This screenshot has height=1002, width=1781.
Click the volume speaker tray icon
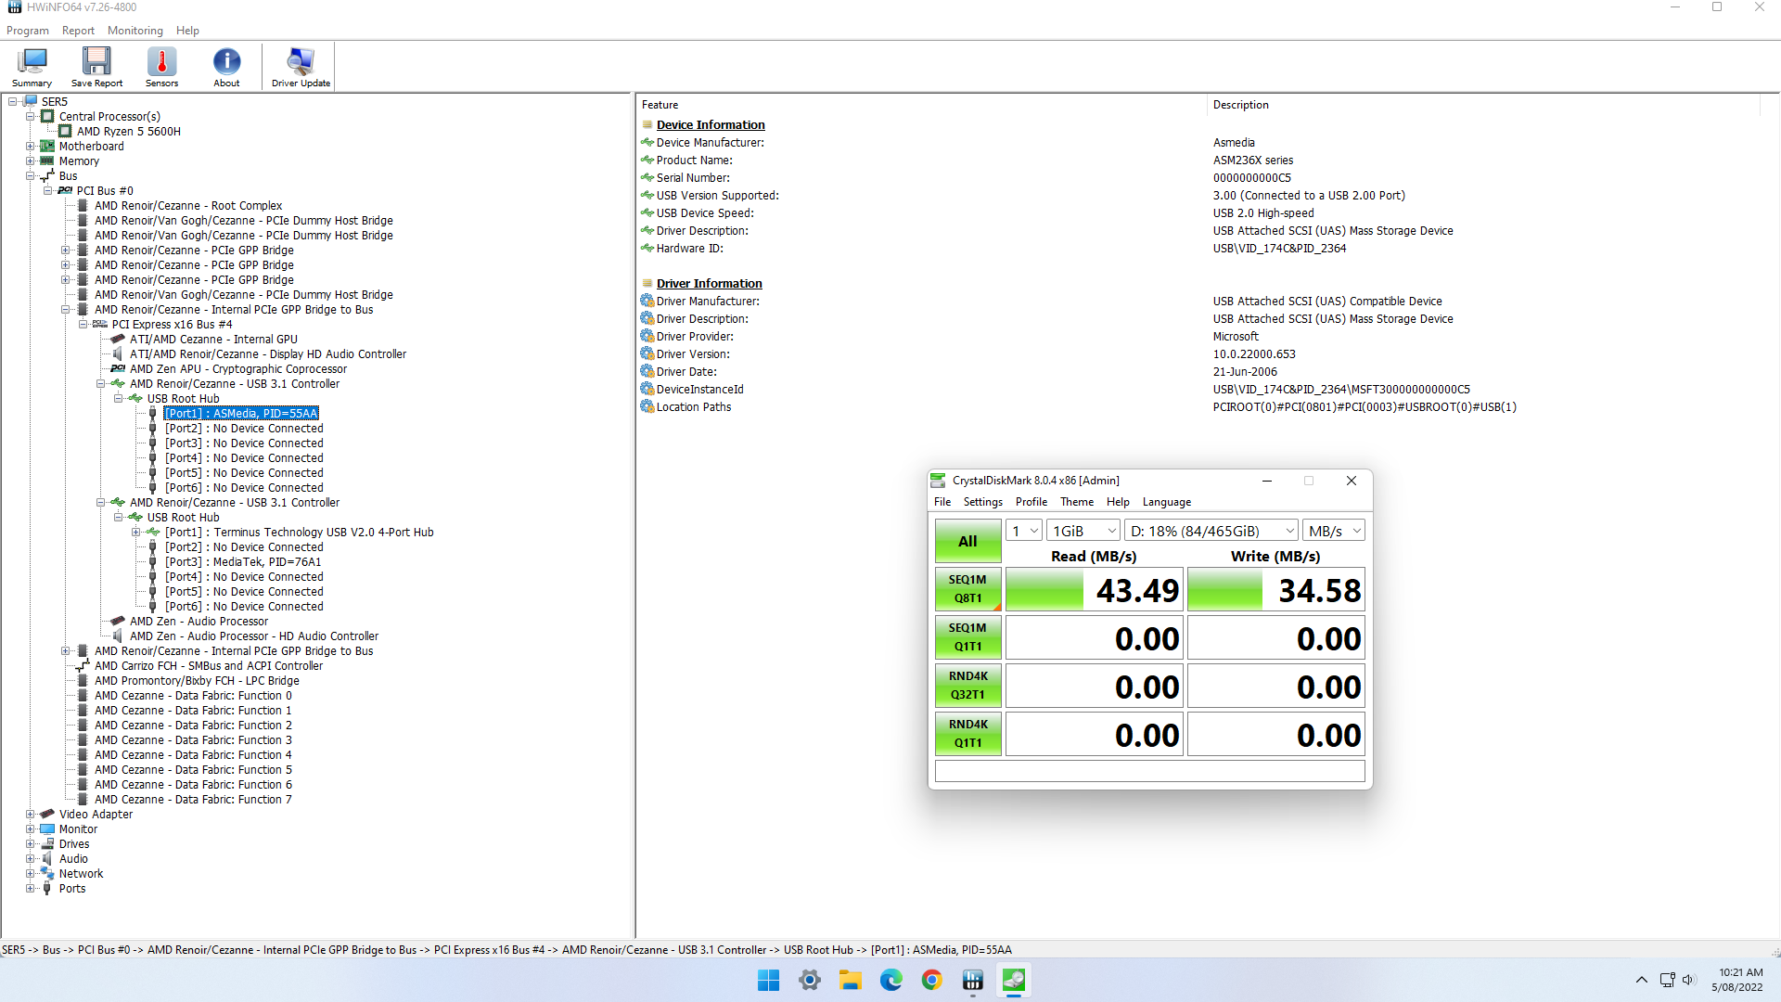pos(1688,980)
